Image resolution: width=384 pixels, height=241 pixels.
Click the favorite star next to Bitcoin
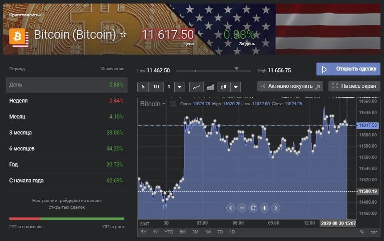click(x=124, y=35)
